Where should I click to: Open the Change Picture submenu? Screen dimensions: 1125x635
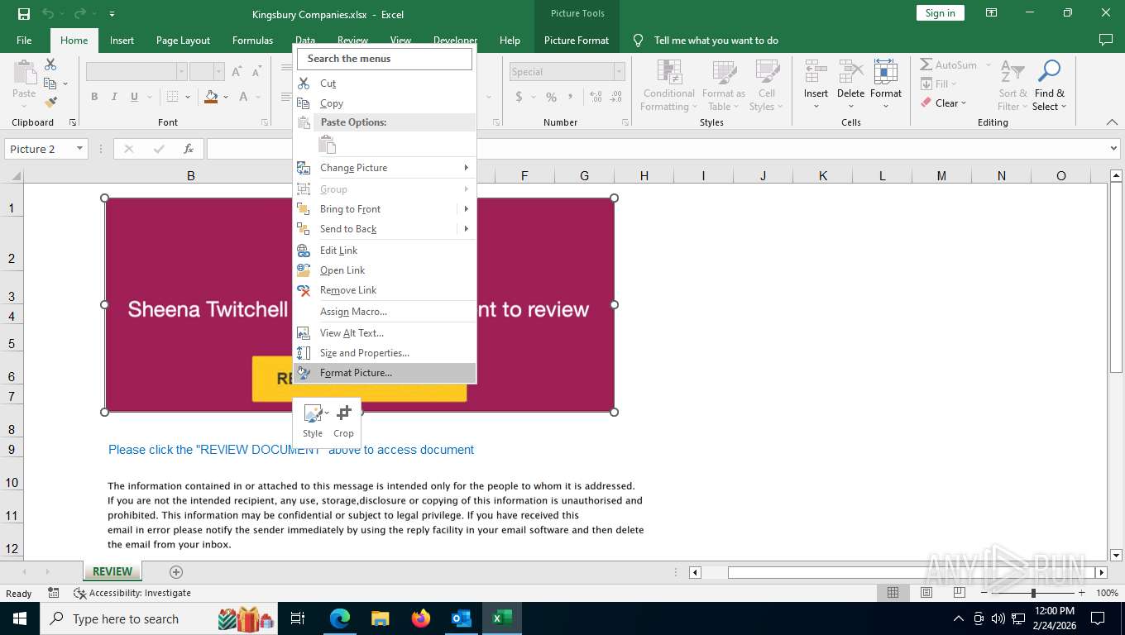click(385, 168)
